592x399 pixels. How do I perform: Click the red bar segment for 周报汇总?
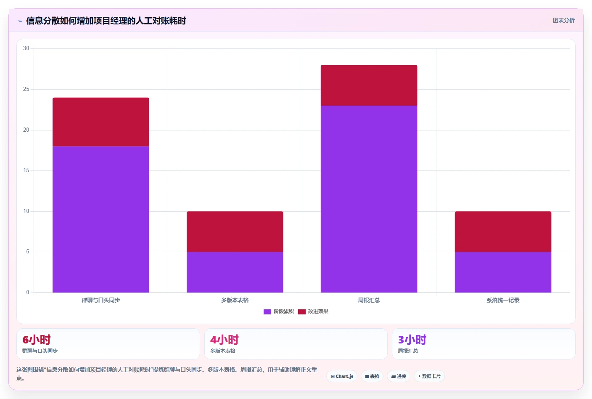(369, 85)
